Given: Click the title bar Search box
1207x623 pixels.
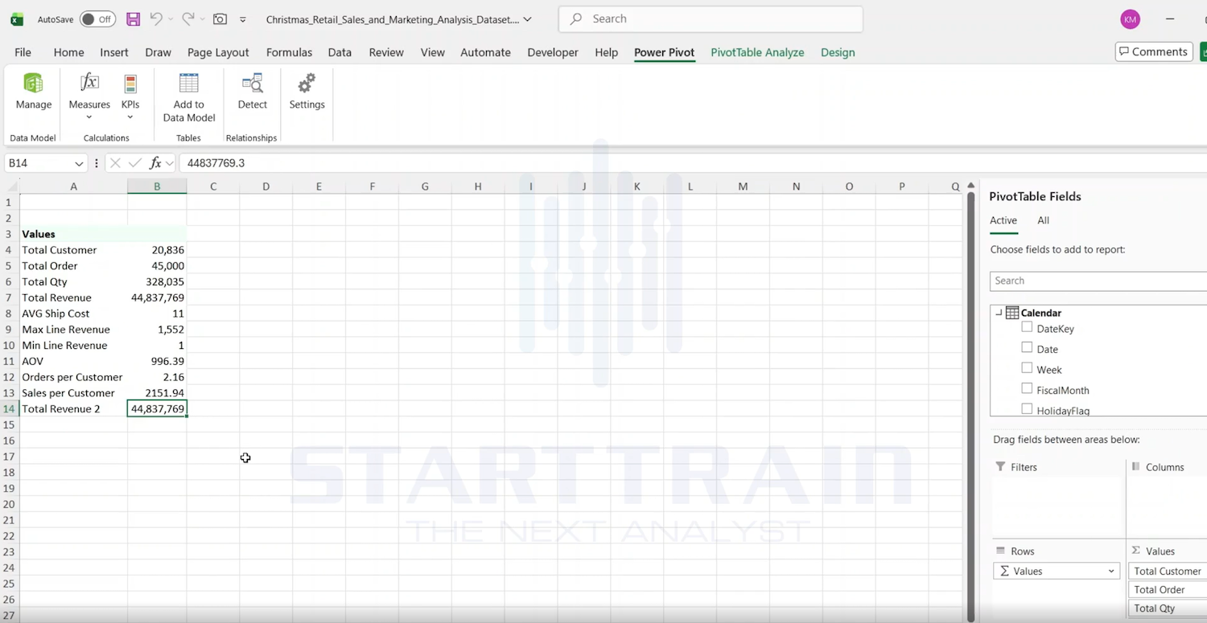Looking at the screenshot, I should click(x=711, y=19).
